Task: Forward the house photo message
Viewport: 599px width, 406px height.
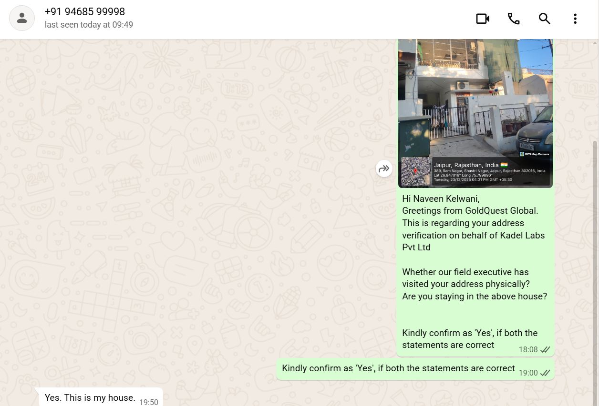Action: tap(384, 168)
